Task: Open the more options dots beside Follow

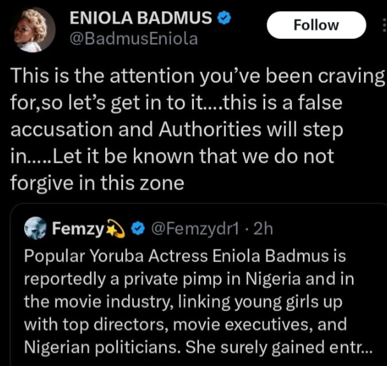Action: pos(383,25)
